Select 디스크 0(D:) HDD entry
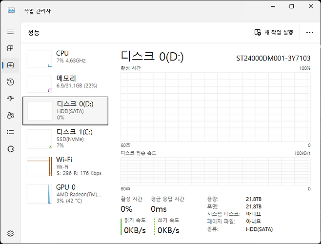 point(65,111)
